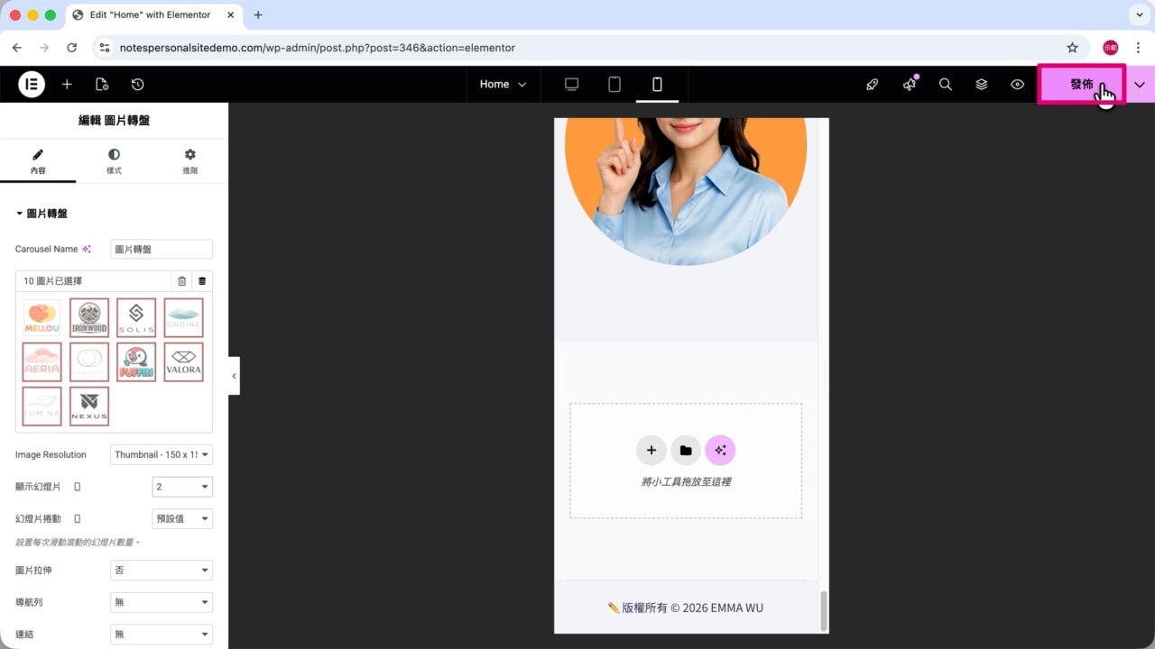Collapse the editor side panel
The height and width of the screenshot is (649, 1155).
pos(234,376)
